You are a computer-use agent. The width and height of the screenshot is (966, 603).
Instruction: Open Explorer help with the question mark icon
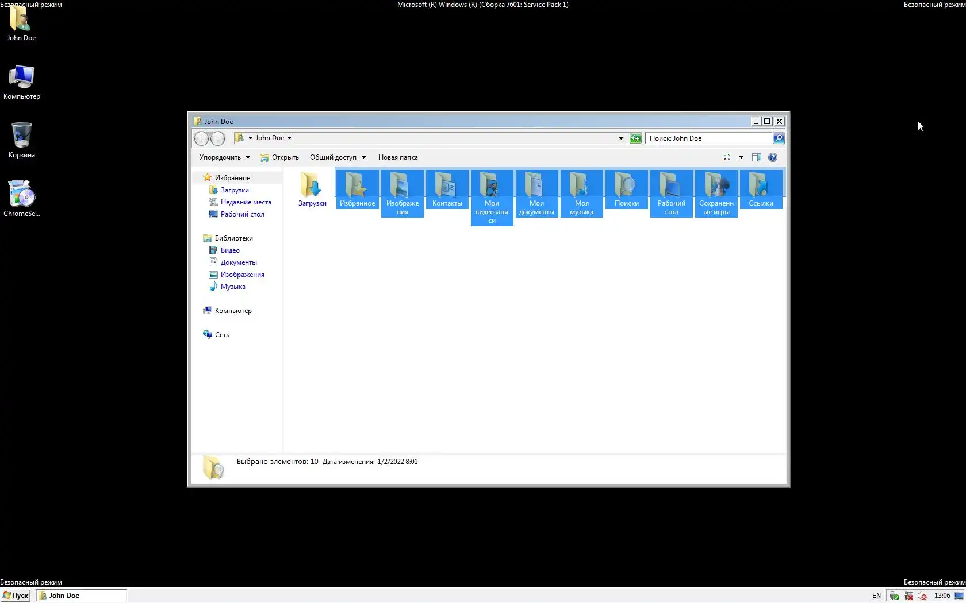pyautogui.click(x=773, y=157)
